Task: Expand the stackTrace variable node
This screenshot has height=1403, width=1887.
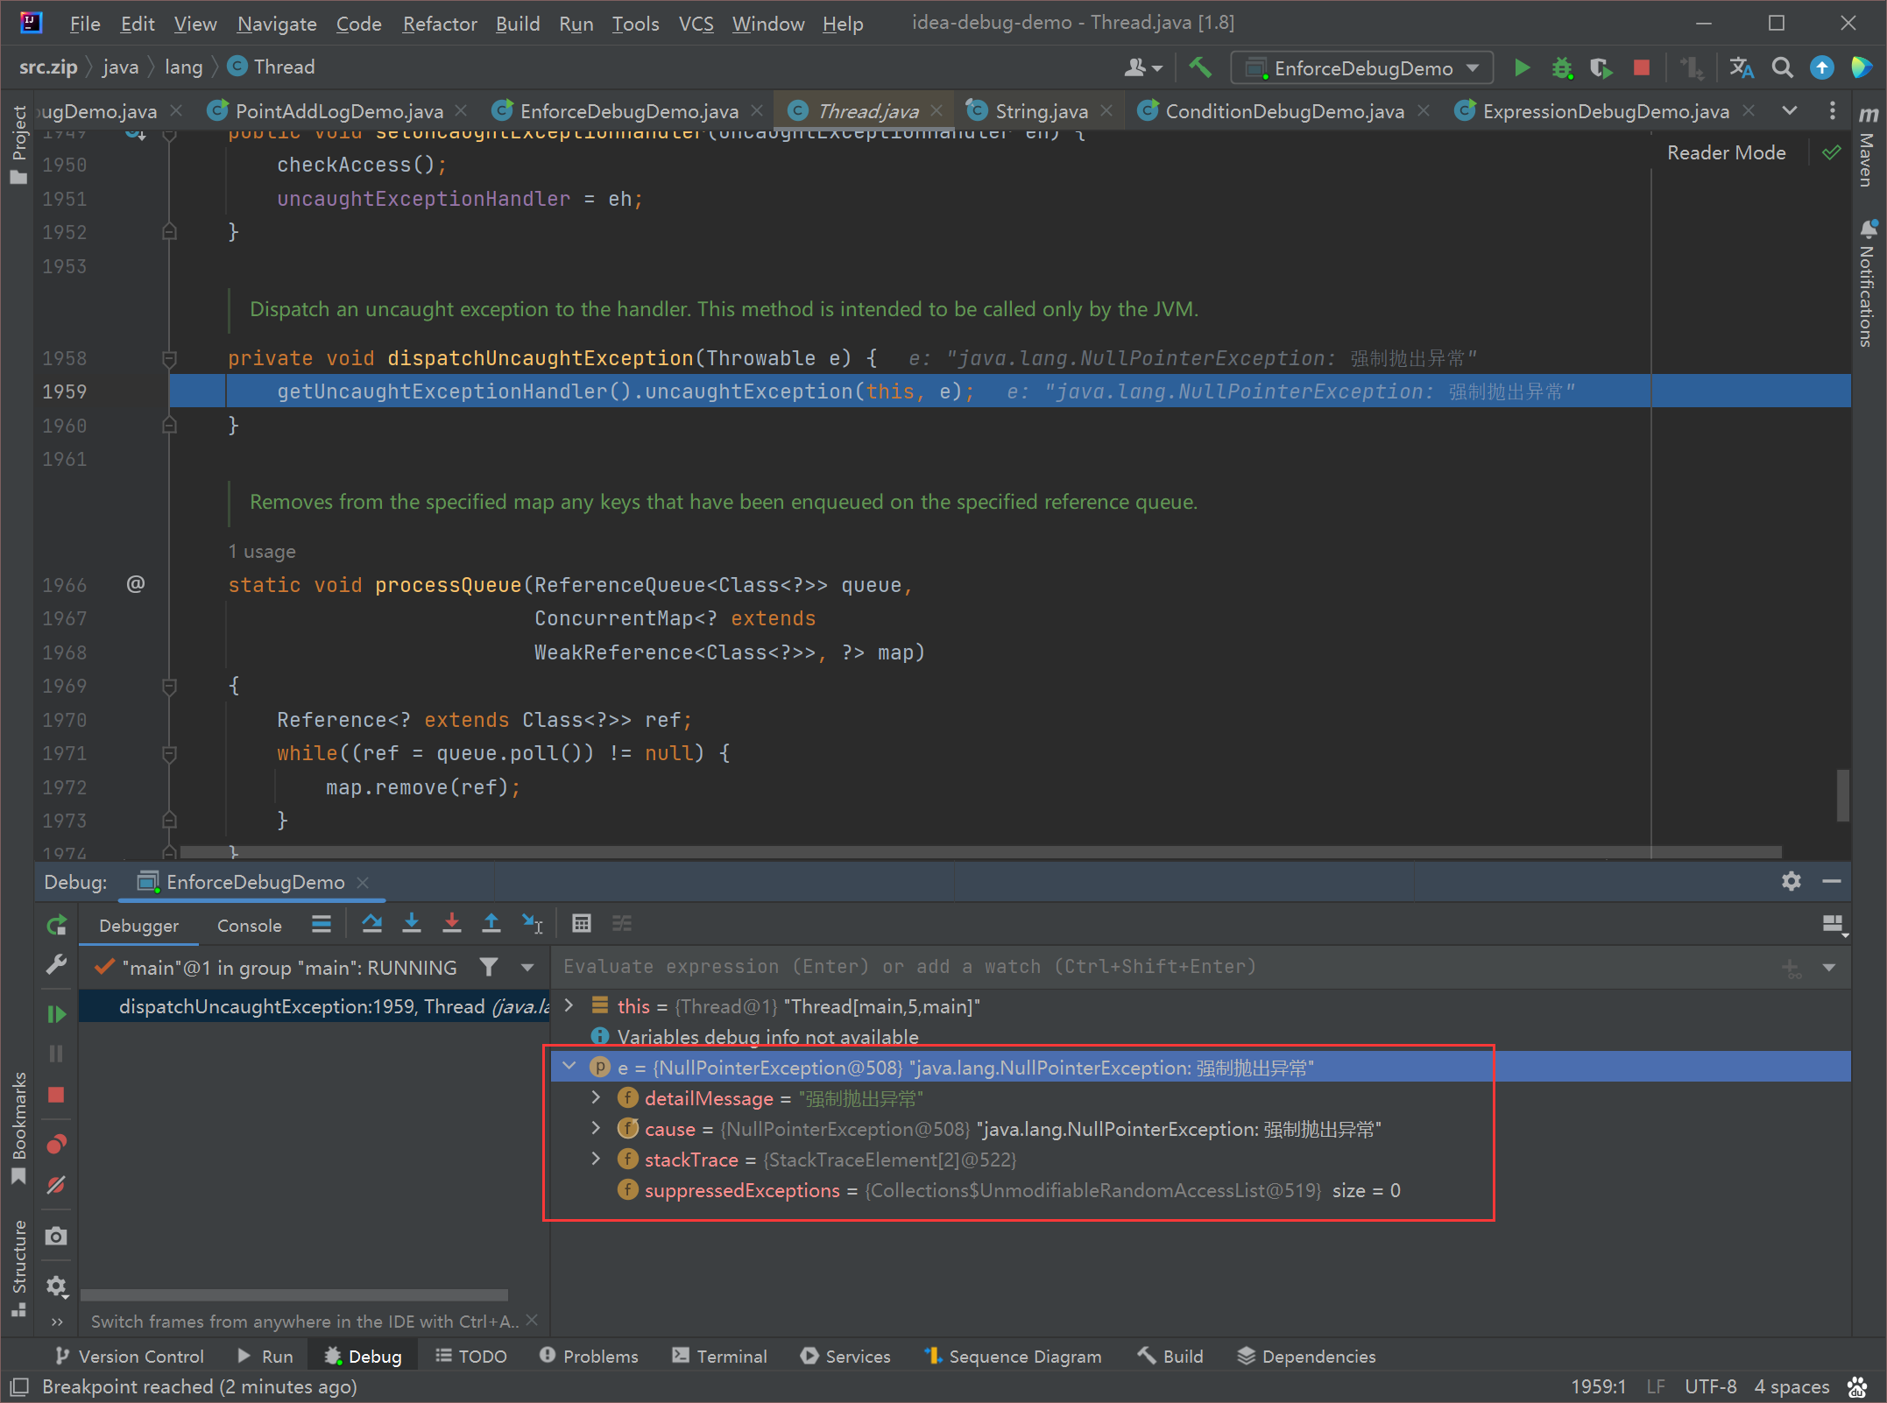Action: [x=597, y=1159]
